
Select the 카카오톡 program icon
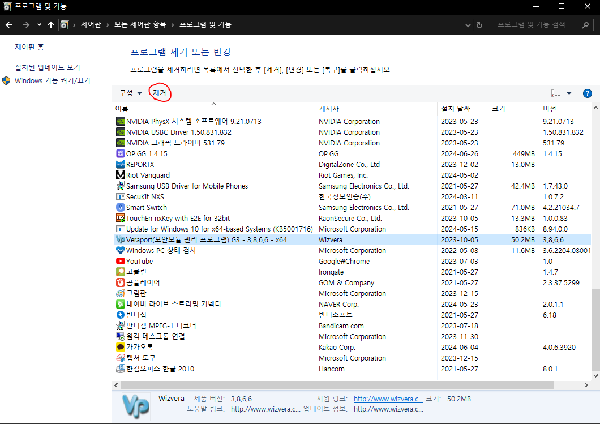(x=120, y=347)
